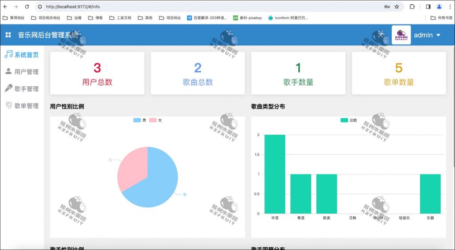Open the 博客 bookmark folder

[96, 18]
